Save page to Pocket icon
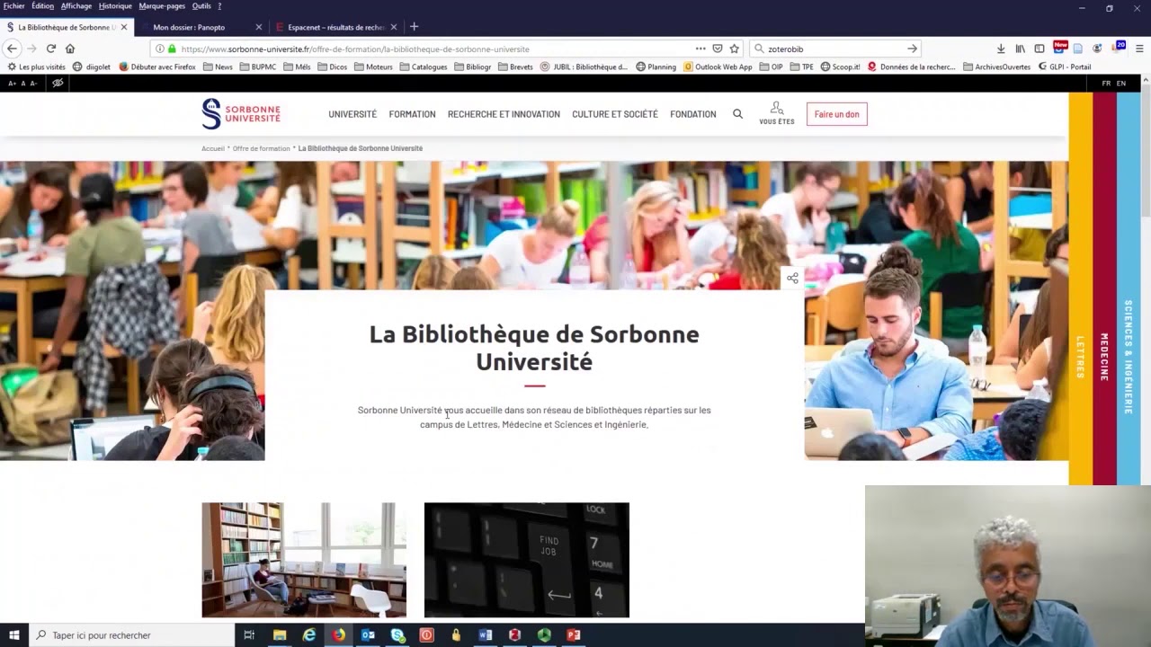The image size is (1151, 647). point(717,49)
